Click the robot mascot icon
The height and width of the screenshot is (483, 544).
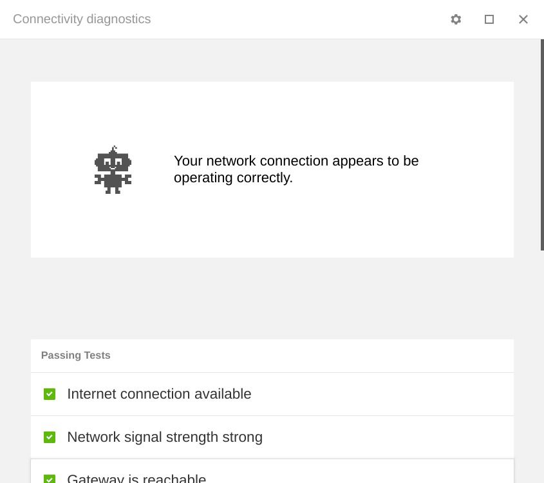pyautogui.click(x=113, y=169)
